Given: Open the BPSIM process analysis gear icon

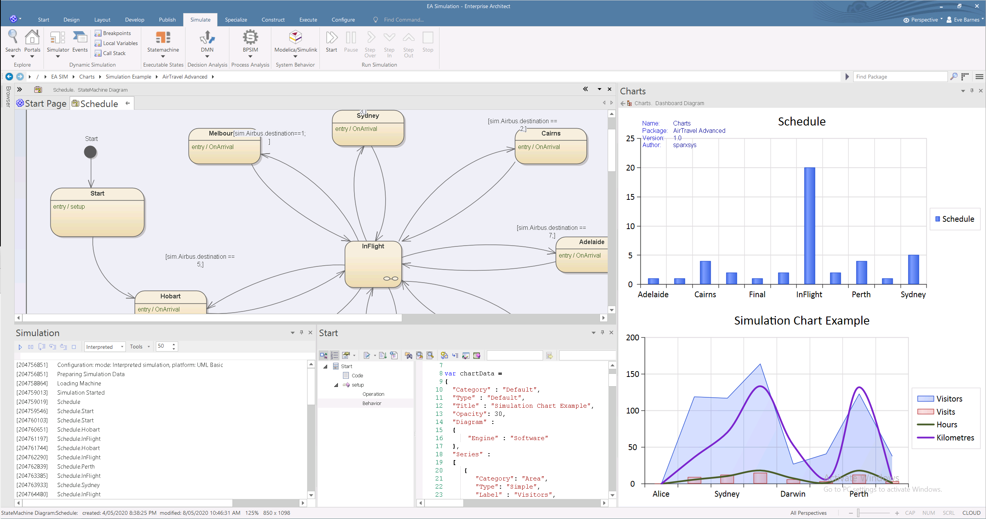Looking at the screenshot, I should coord(250,38).
